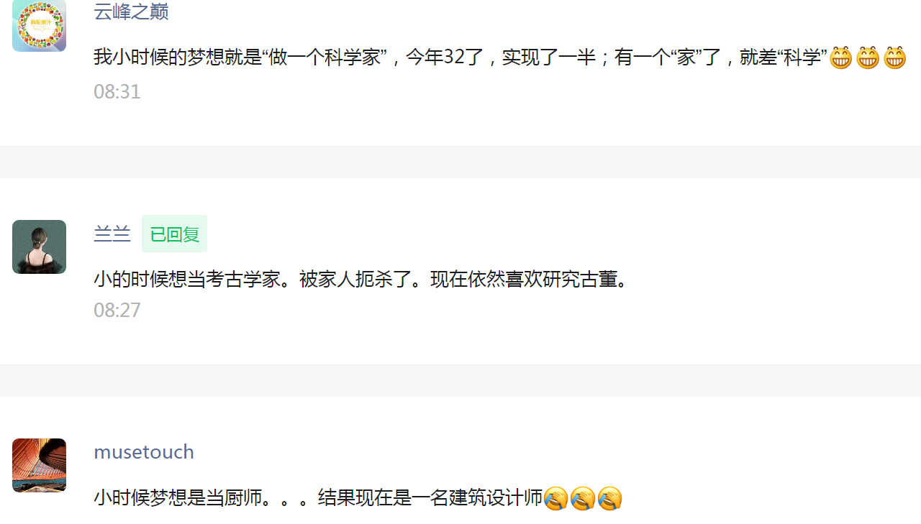Click the gray divider below 兰兰's comment

[460, 380]
